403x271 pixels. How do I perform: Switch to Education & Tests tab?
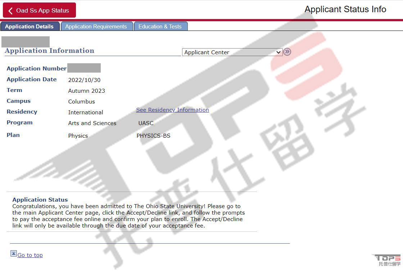[x=160, y=27]
